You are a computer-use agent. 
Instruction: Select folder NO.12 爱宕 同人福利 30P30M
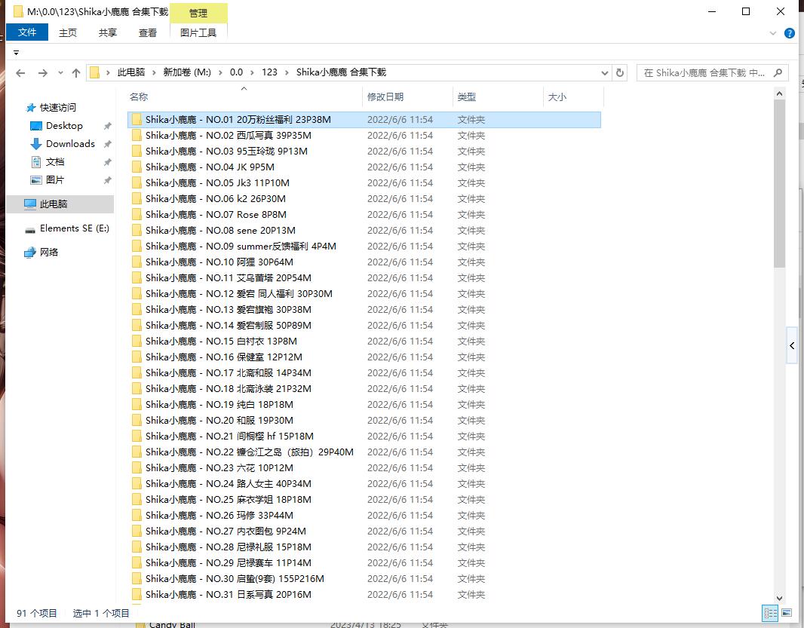pos(364,294)
